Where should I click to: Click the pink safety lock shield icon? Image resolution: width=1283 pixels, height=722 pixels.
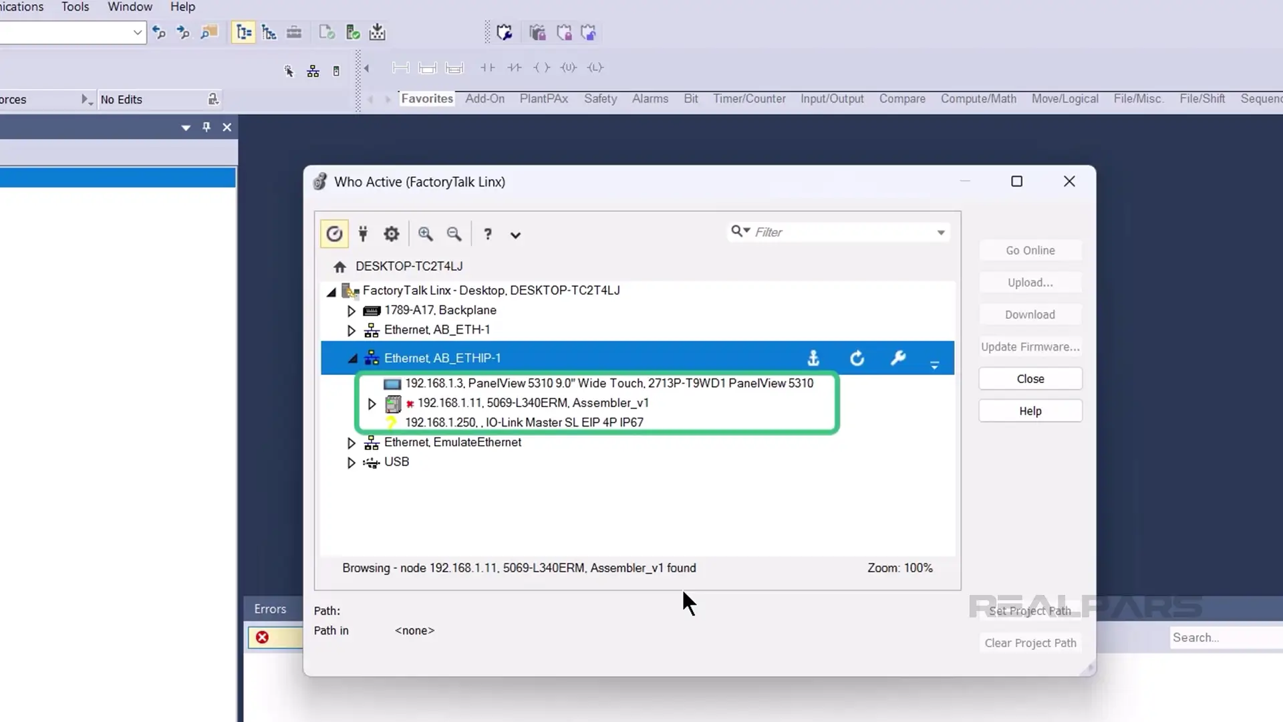click(564, 32)
